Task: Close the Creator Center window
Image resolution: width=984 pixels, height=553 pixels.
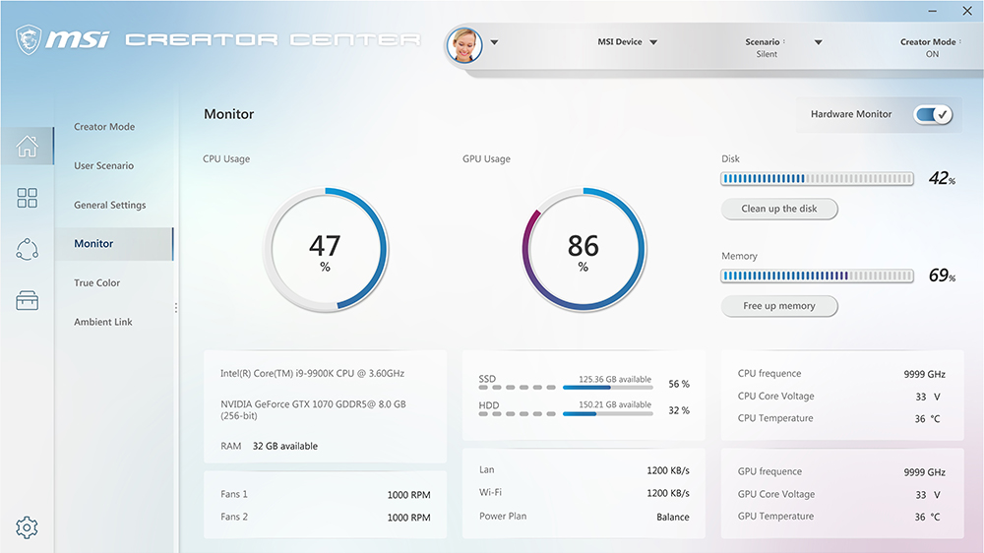Action: [x=967, y=11]
